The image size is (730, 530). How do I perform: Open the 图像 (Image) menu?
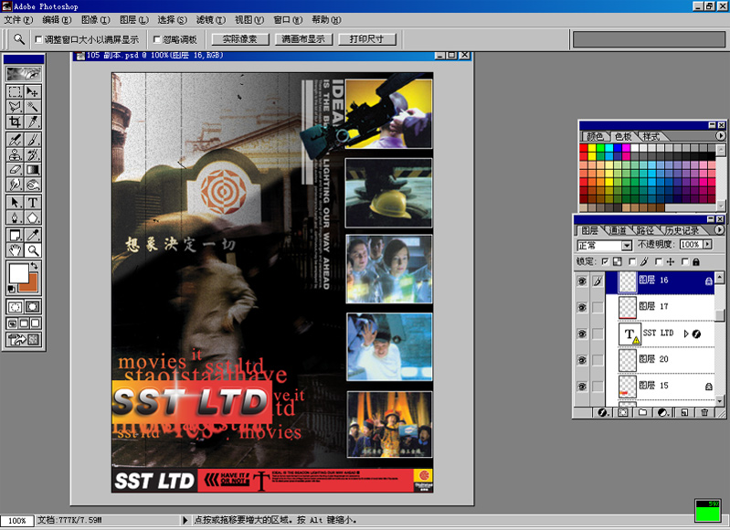tap(95, 19)
